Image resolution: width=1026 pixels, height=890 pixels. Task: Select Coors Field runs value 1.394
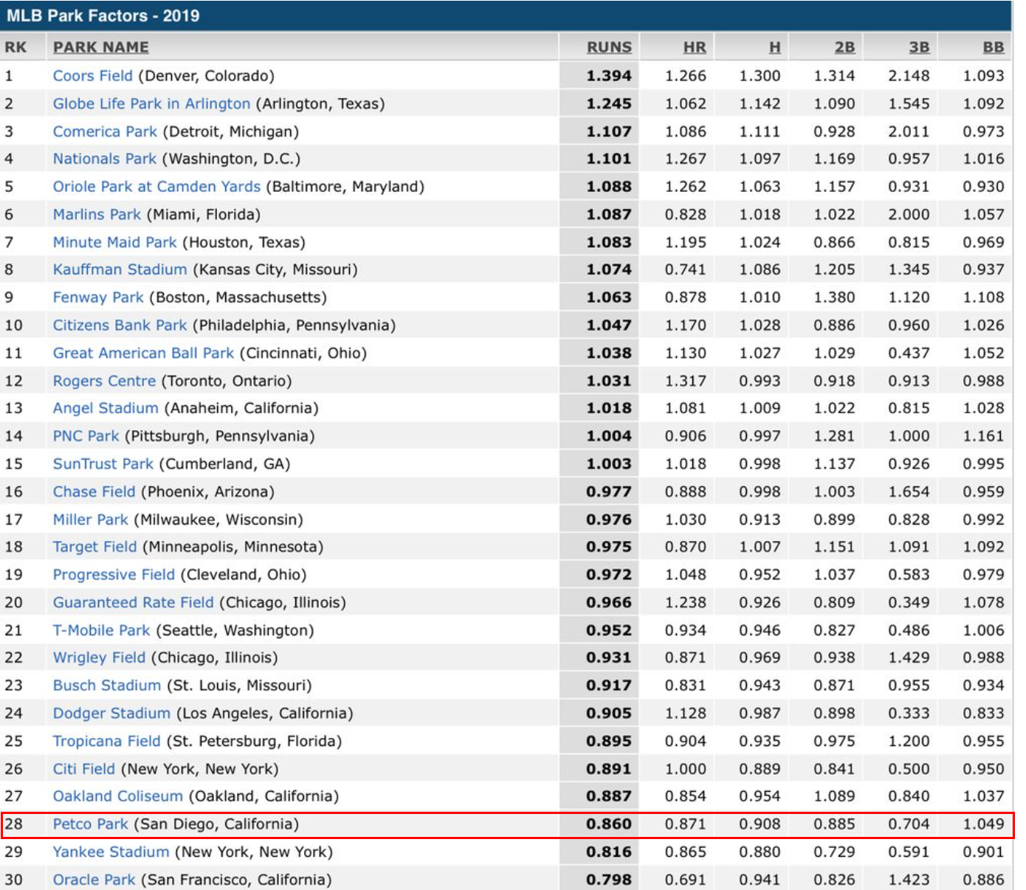pyautogui.click(x=609, y=76)
